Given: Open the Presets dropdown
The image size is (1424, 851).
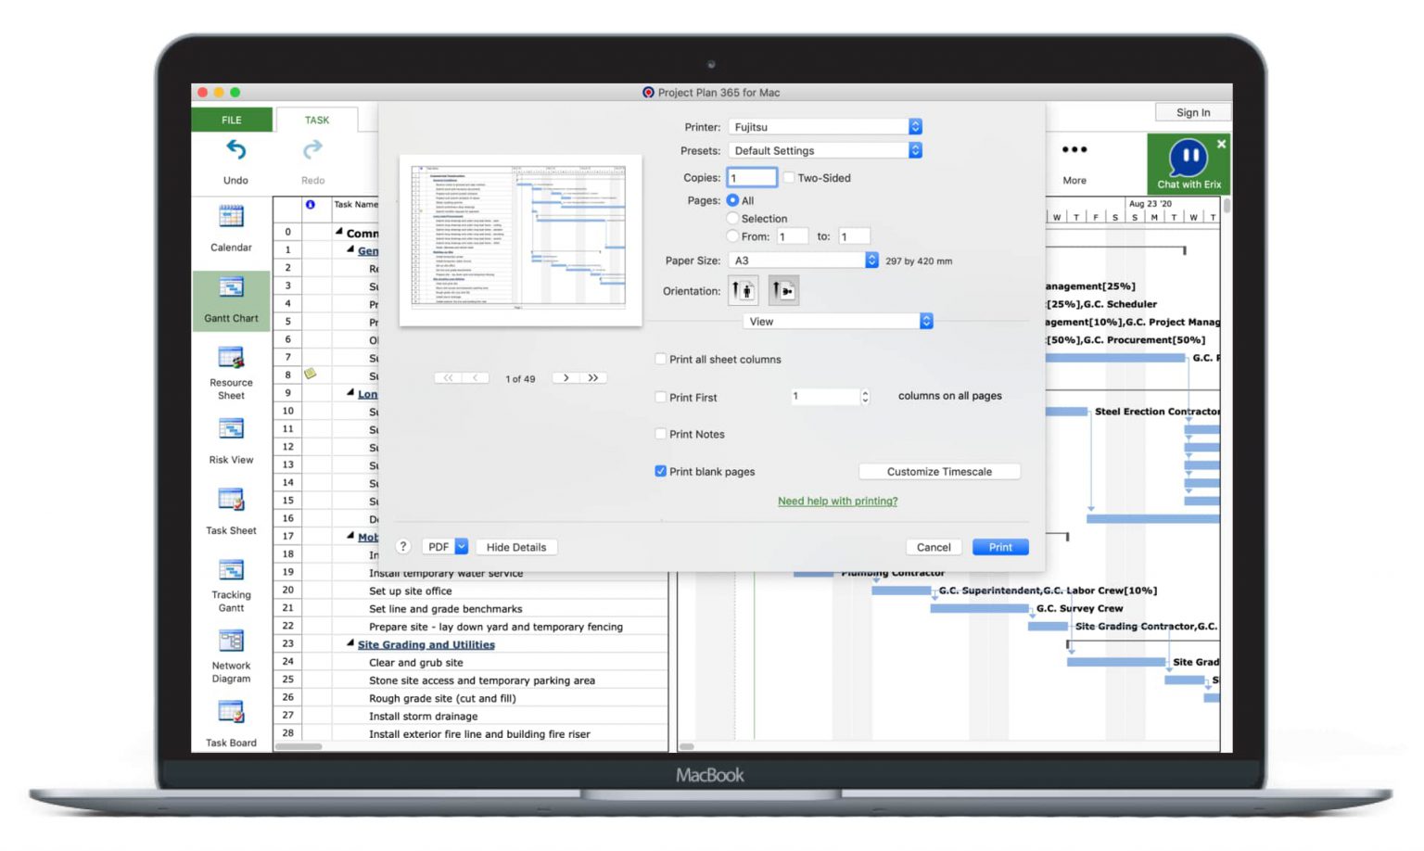Looking at the screenshot, I should [x=914, y=149].
